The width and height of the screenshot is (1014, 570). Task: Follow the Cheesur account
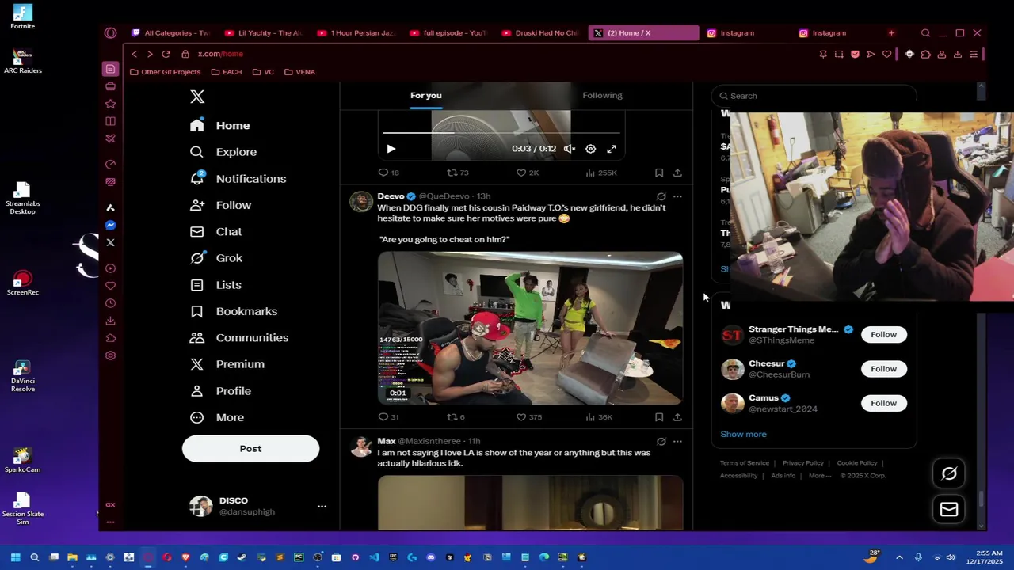883,369
